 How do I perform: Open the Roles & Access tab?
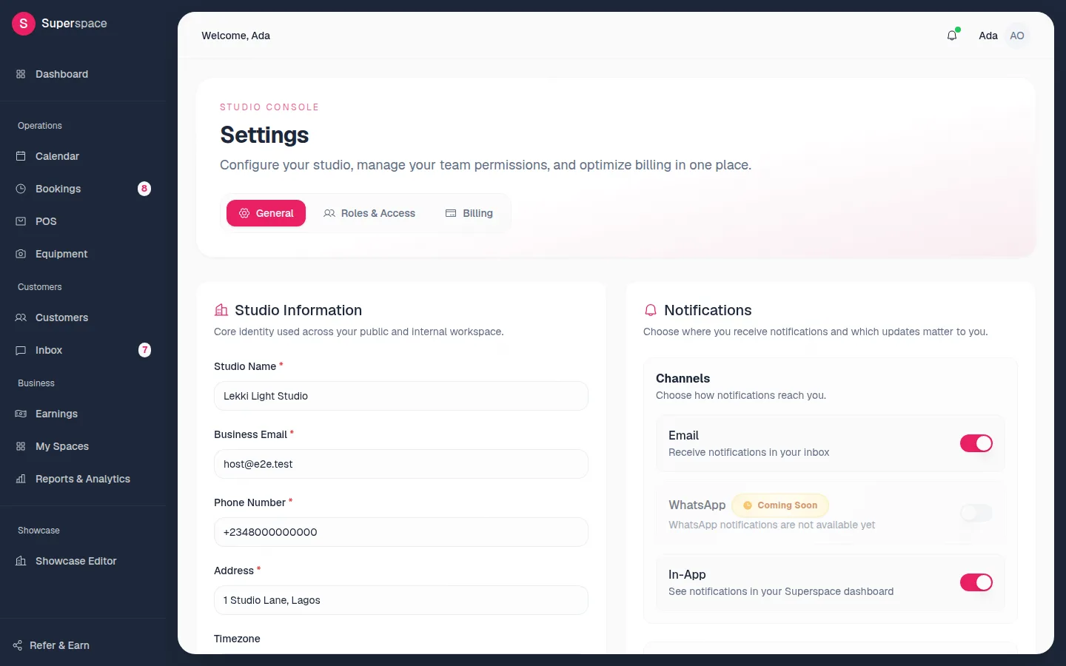tap(369, 213)
